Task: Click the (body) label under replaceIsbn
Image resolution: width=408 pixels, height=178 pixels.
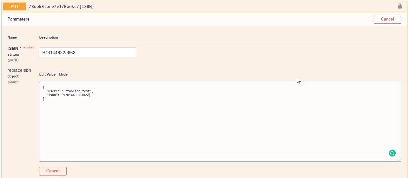Action: [x=13, y=82]
